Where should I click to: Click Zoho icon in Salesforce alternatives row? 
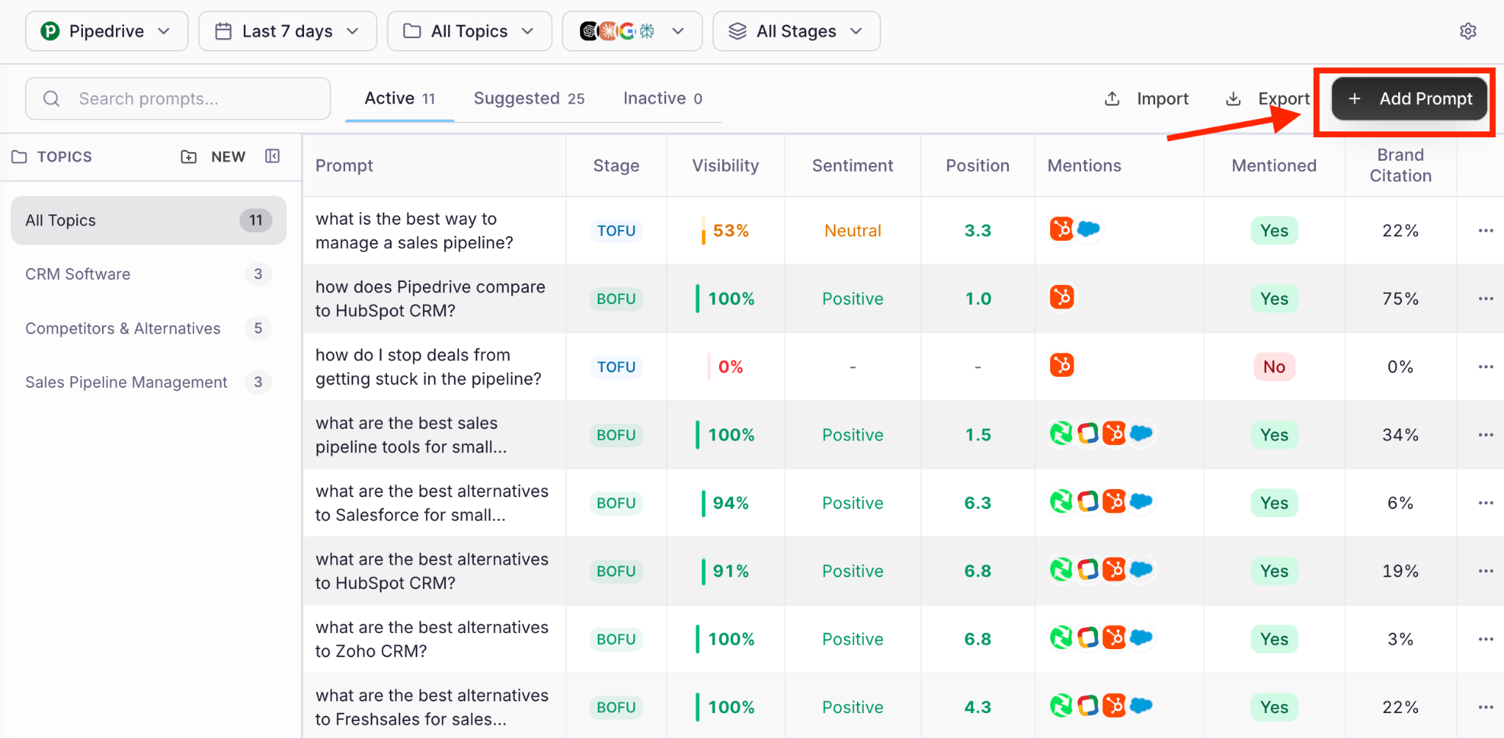(1088, 502)
